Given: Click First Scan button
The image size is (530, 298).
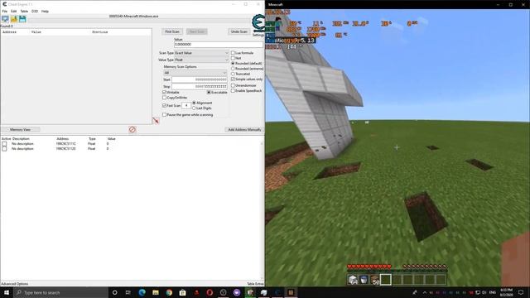Looking at the screenshot, I should pyautogui.click(x=172, y=31).
